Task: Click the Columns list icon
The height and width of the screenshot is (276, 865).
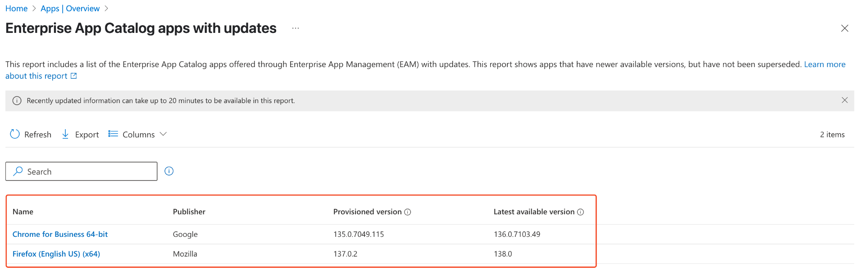Action: pos(113,134)
